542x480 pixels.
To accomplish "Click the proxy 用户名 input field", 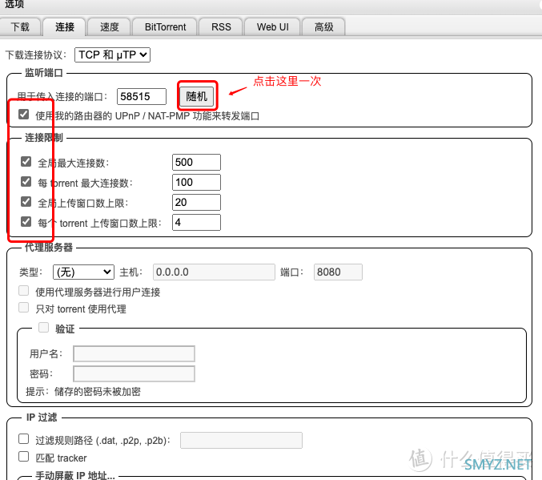I will (x=134, y=354).
